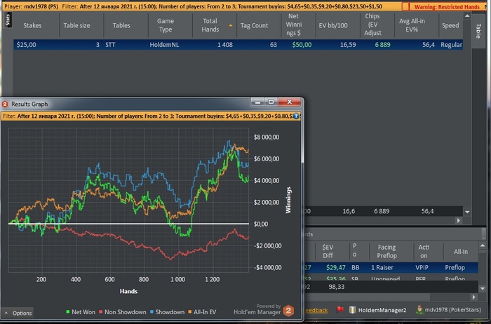Click the 1 408 total hands cell
The width and height of the screenshot is (491, 324).
[225, 45]
